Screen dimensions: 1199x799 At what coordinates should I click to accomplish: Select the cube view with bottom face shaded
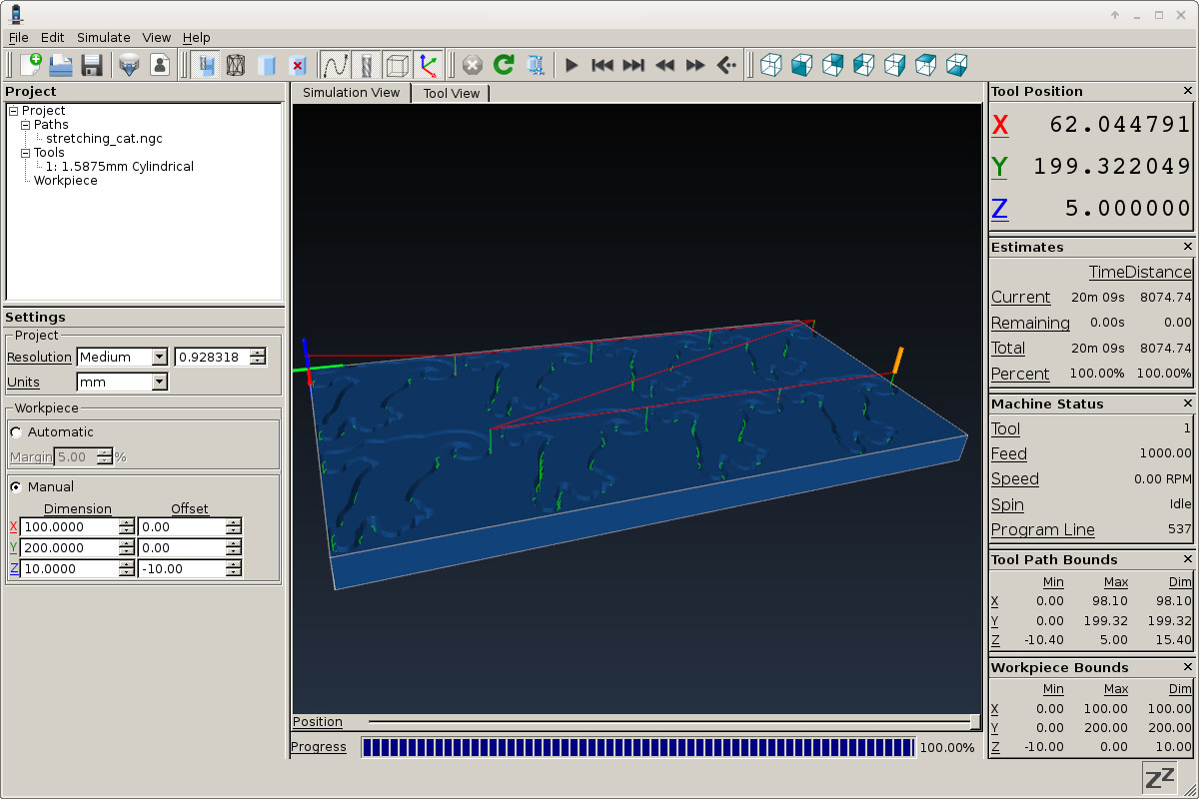click(956, 65)
